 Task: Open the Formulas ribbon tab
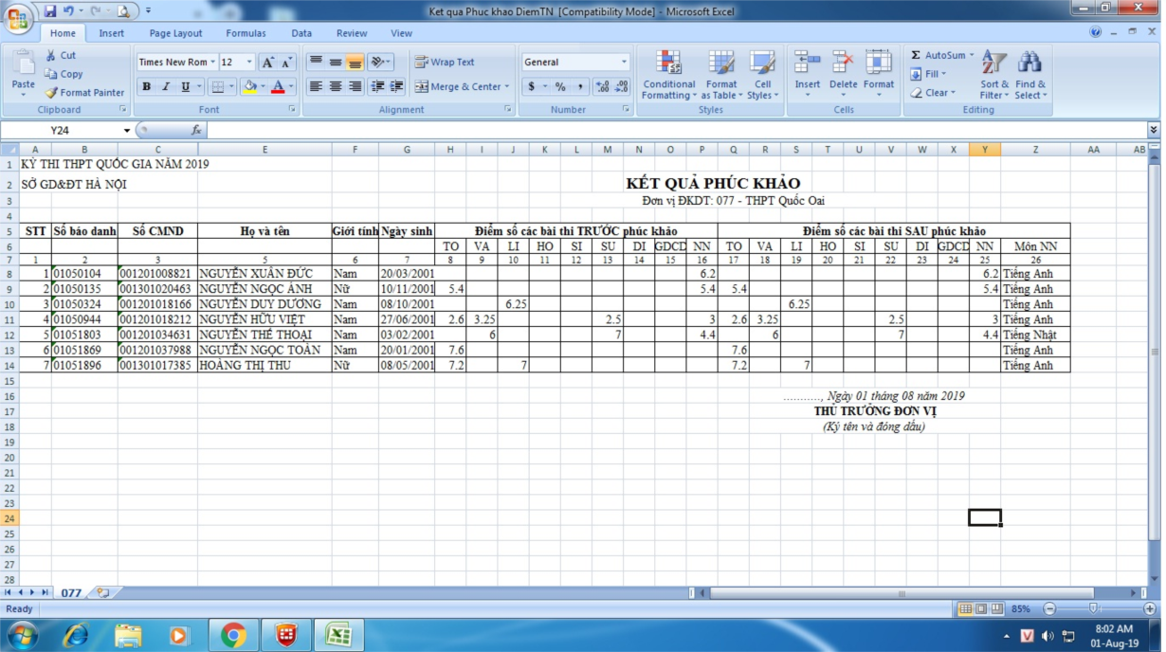pos(246,33)
